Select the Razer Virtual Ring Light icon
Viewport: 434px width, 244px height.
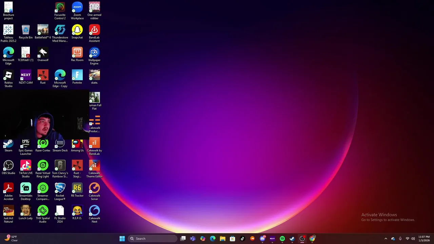43,169
